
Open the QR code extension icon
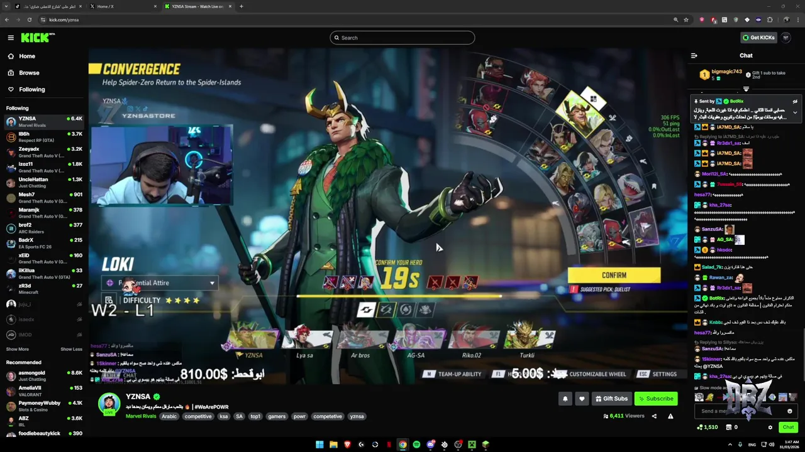tap(724, 19)
